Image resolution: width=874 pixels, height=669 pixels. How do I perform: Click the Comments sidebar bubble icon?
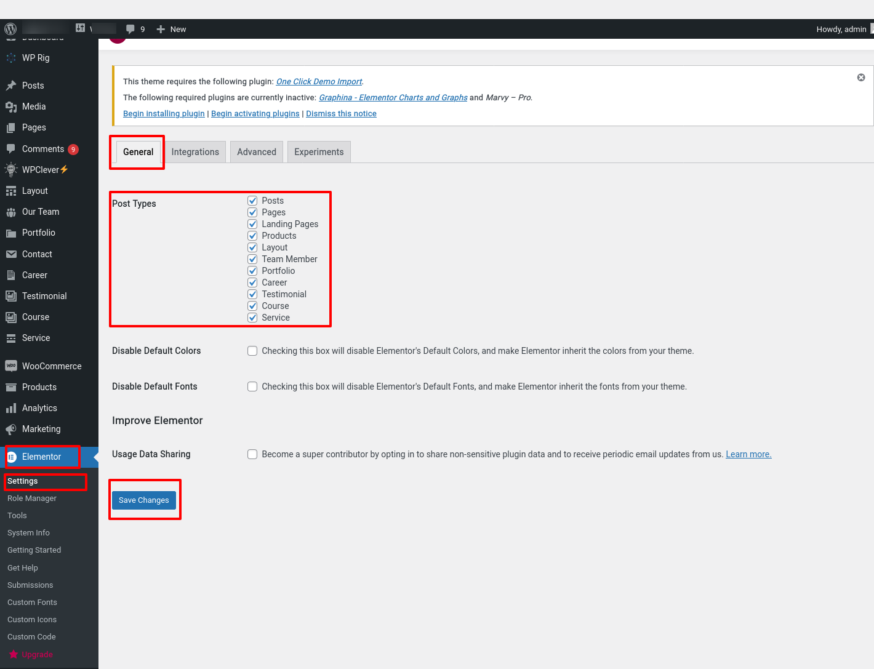pyautogui.click(x=11, y=149)
